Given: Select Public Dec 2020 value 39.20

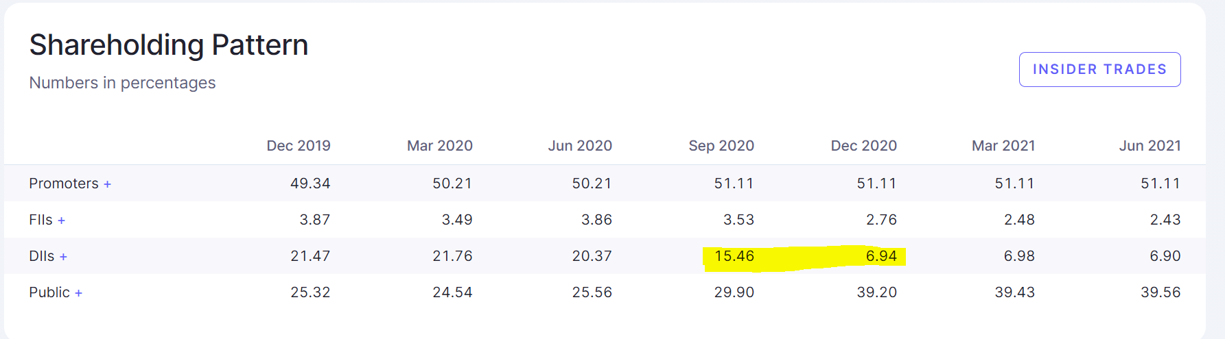Looking at the screenshot, I should (876, 292).
